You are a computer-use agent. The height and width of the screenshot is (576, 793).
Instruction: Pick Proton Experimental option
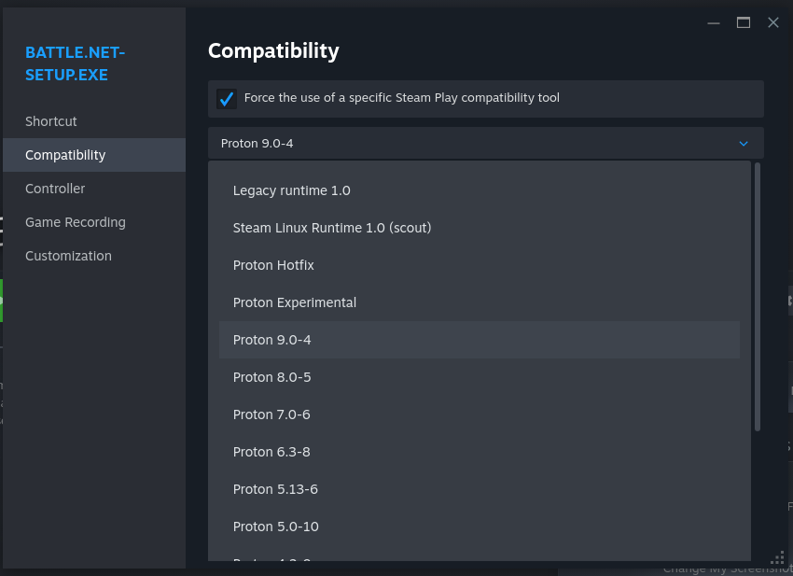coord(295,302)
